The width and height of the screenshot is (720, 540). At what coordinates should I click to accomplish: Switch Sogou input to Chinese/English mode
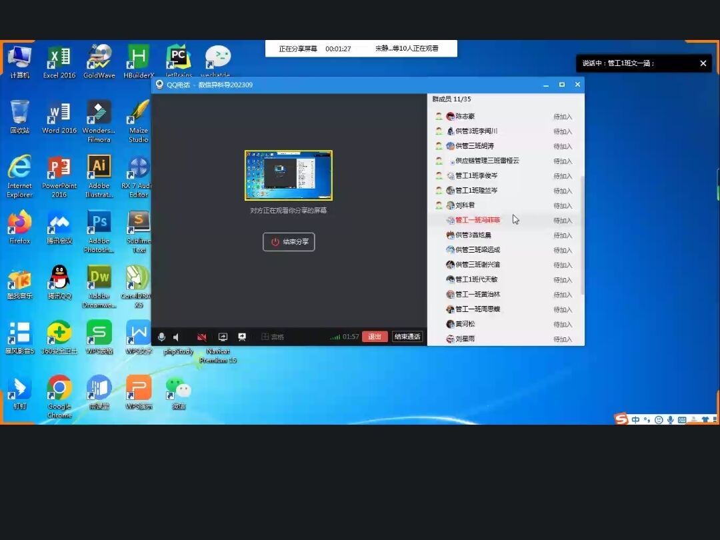click(635, 420)
